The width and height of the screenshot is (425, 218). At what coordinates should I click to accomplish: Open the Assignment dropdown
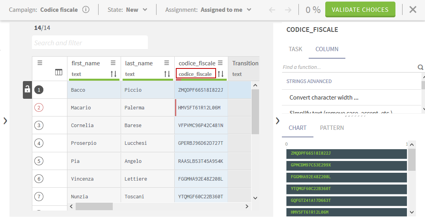point(226,10)
